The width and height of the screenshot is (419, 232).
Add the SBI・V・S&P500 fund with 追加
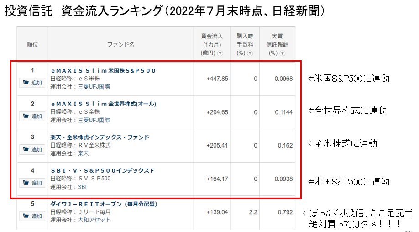(x=32, y=183)
